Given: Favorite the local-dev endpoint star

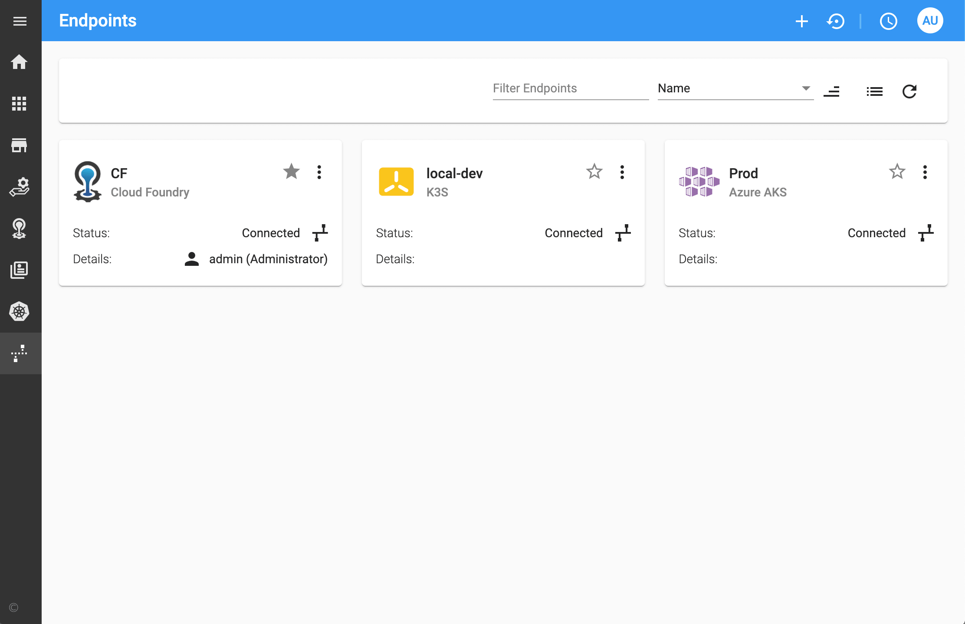Looking at the screenshot, I should [x=594, y=172].
